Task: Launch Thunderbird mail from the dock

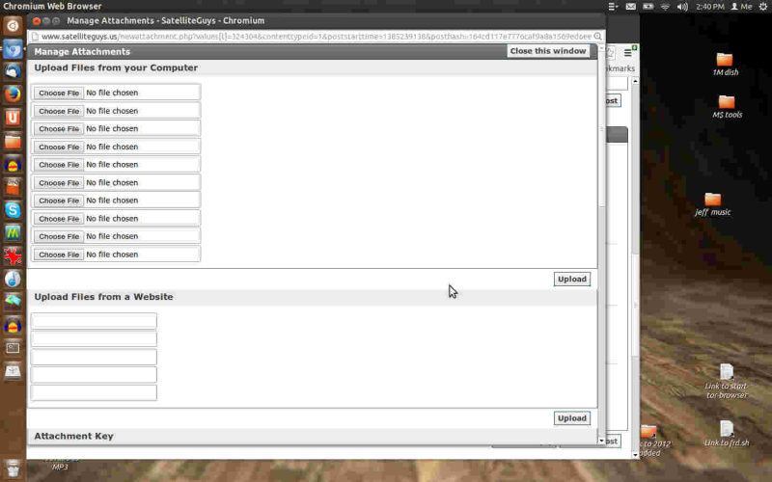Action: coord(13,71)
